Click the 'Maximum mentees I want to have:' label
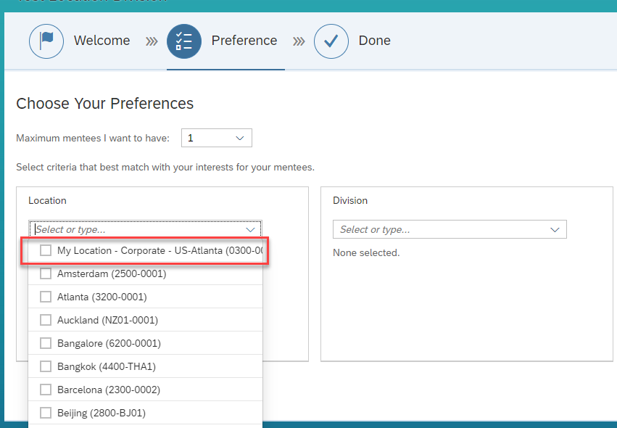The image size is (617, 428). coord(93,139)
